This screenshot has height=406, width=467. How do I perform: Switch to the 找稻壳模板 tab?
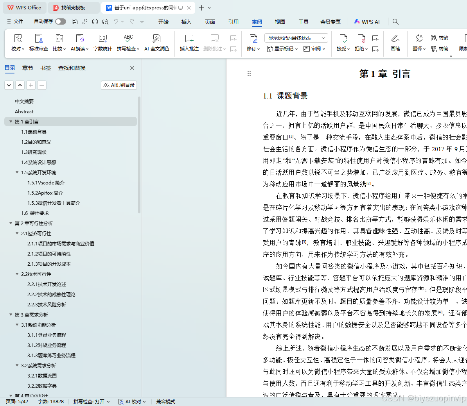click(73, 8)
